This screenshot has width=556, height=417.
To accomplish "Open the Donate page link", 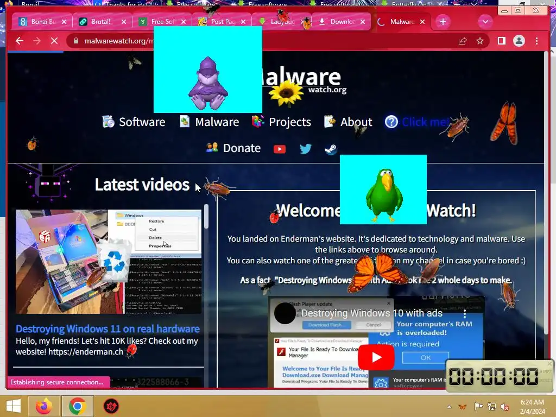I will click(242, 148).
